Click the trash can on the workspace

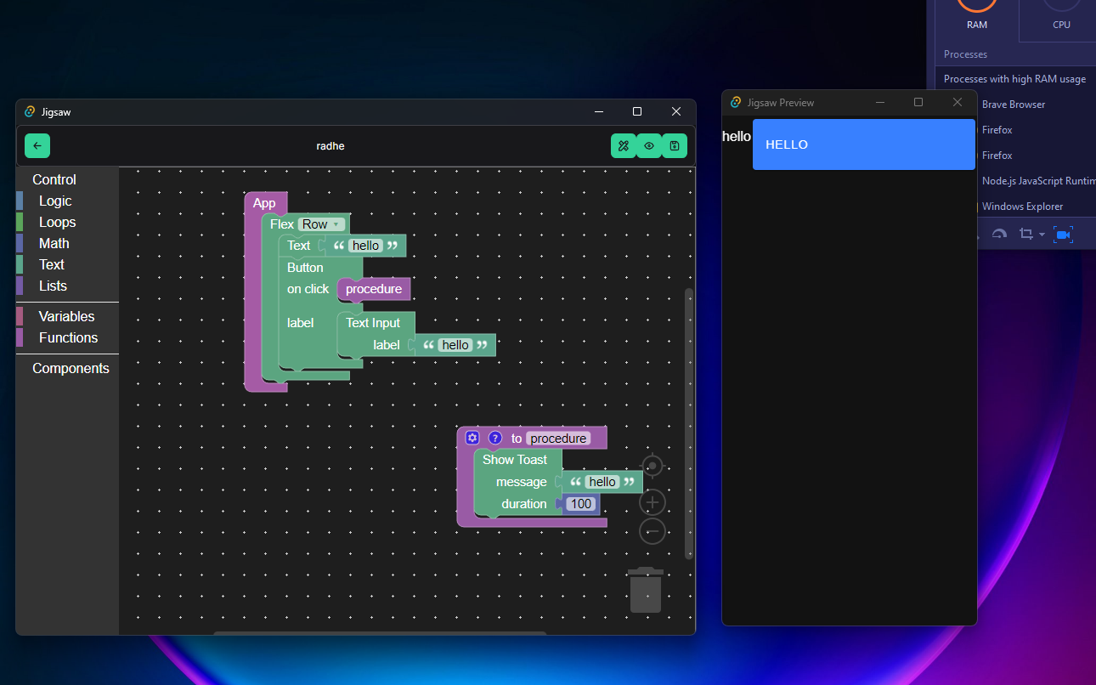(x=646, y=590)
